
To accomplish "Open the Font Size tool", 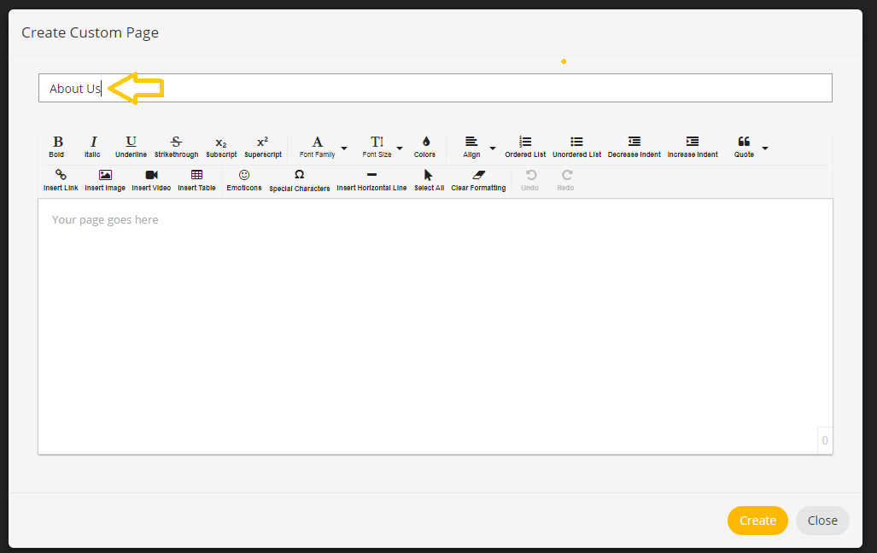I will (x=377, y=147).
